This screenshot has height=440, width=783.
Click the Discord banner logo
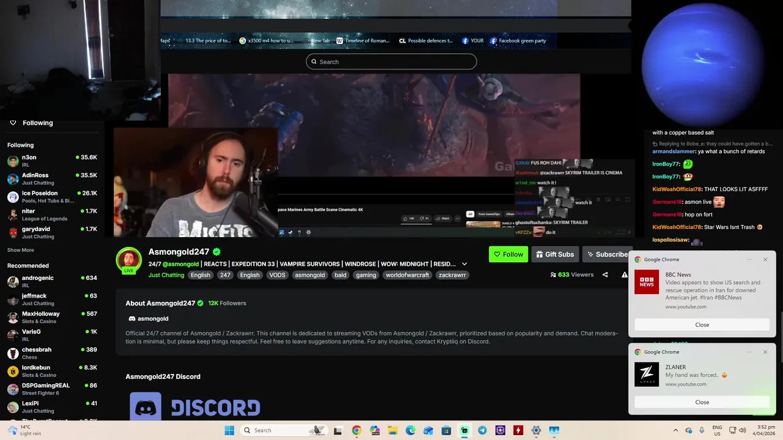(x=195, y=406)
